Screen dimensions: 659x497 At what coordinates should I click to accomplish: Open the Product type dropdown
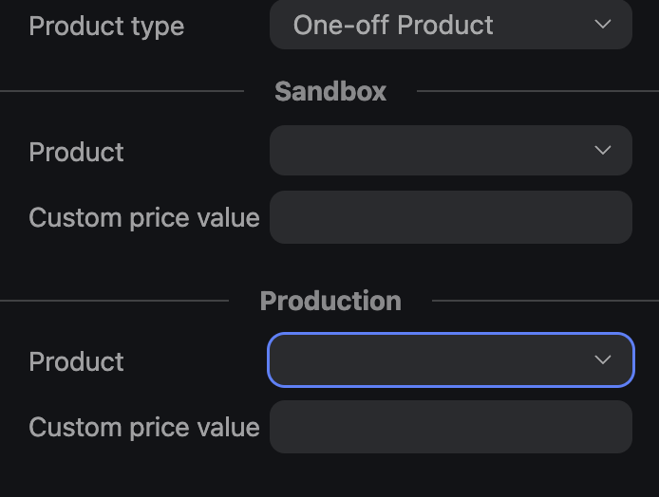(450, 25)
